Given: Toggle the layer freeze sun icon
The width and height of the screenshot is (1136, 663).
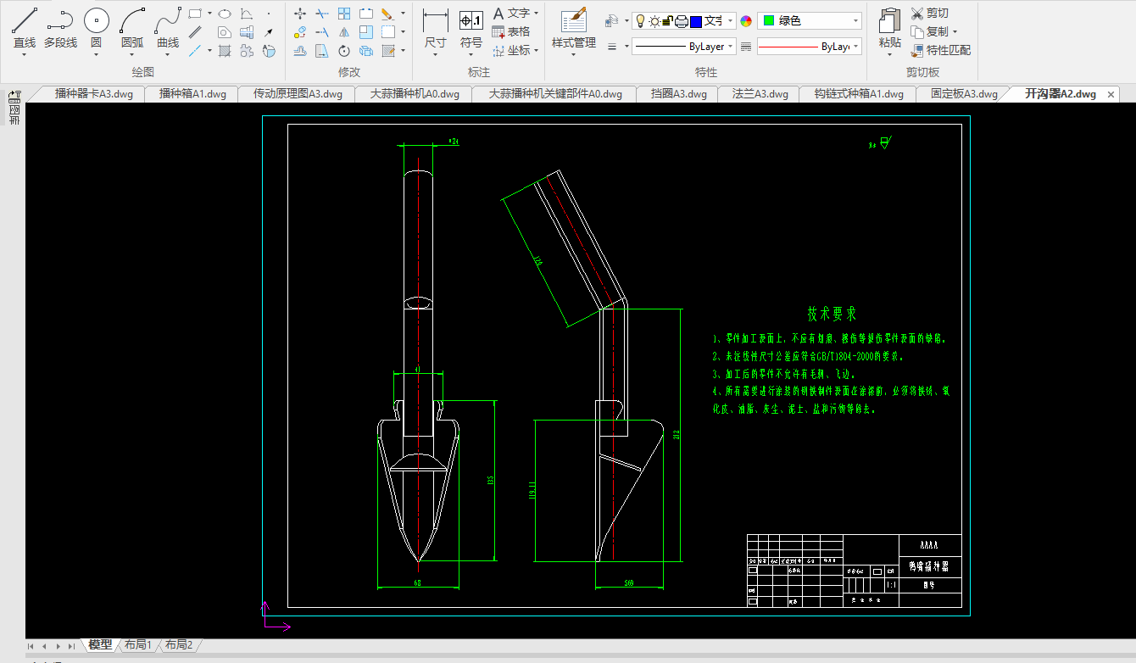Looking at the screenshot, I should (x=654, y=21).
